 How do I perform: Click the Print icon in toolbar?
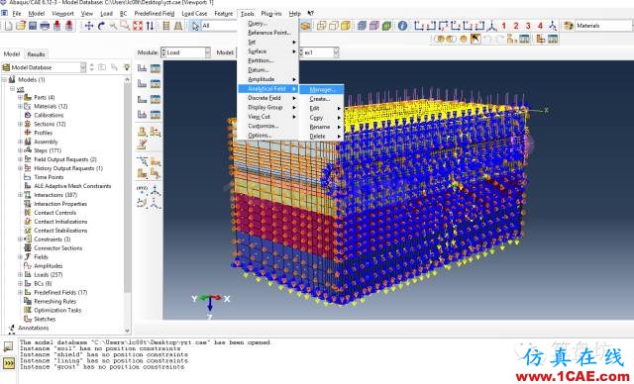point(45,26)
